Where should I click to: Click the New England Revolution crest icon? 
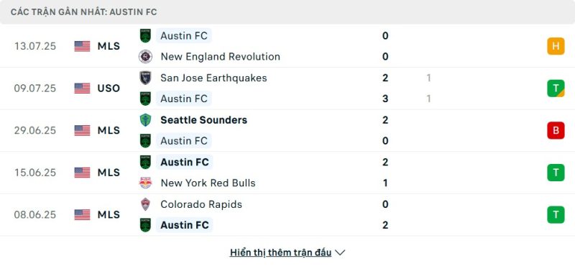[146, 57]
